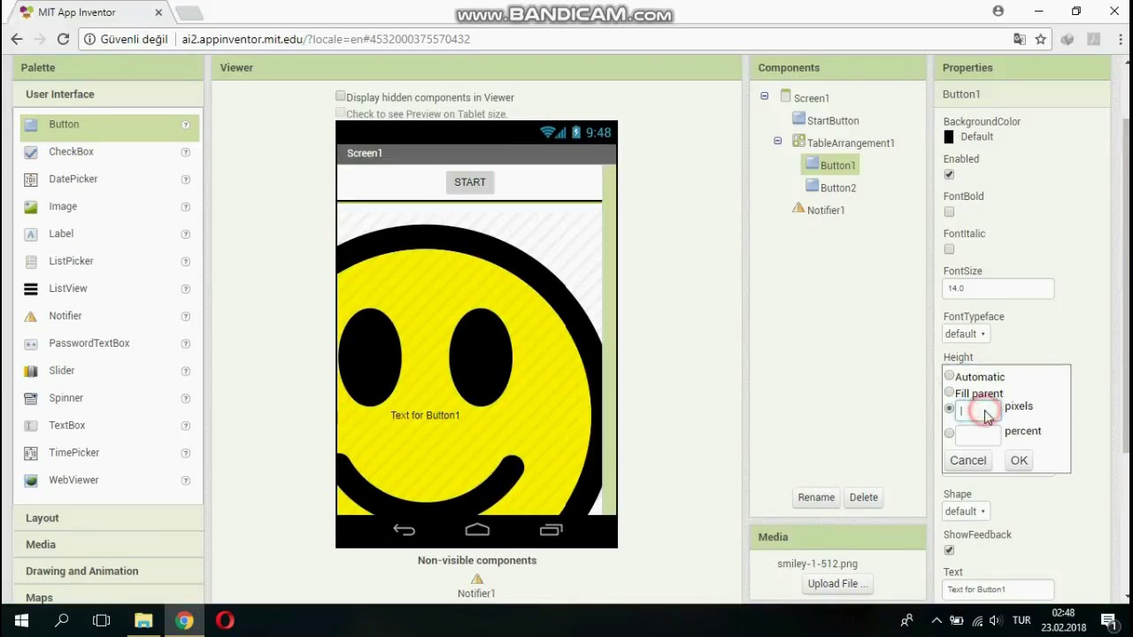The width and height of the screenshot is (1133, 637).
Task: Click the Android back button in the phone preview
Action: tap(404, 530)
